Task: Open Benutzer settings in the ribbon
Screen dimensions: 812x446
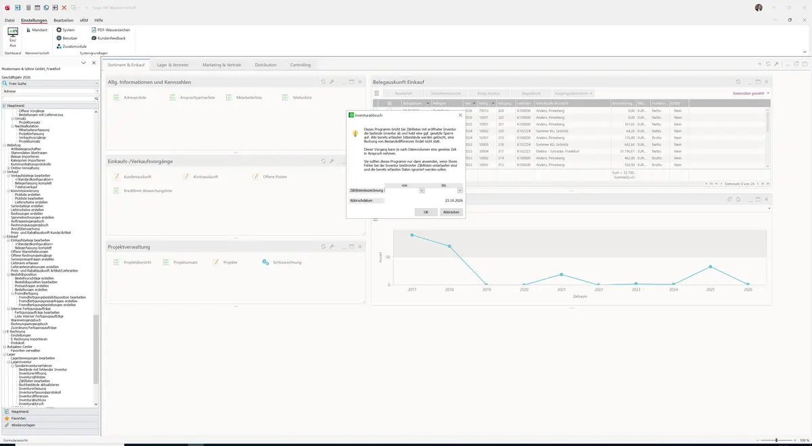Action: (x=67, y=39)
